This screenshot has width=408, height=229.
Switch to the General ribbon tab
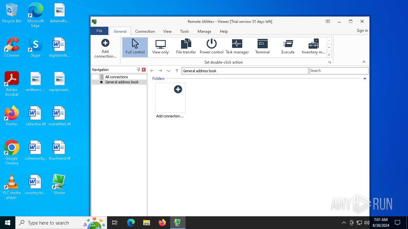[120, 31]
